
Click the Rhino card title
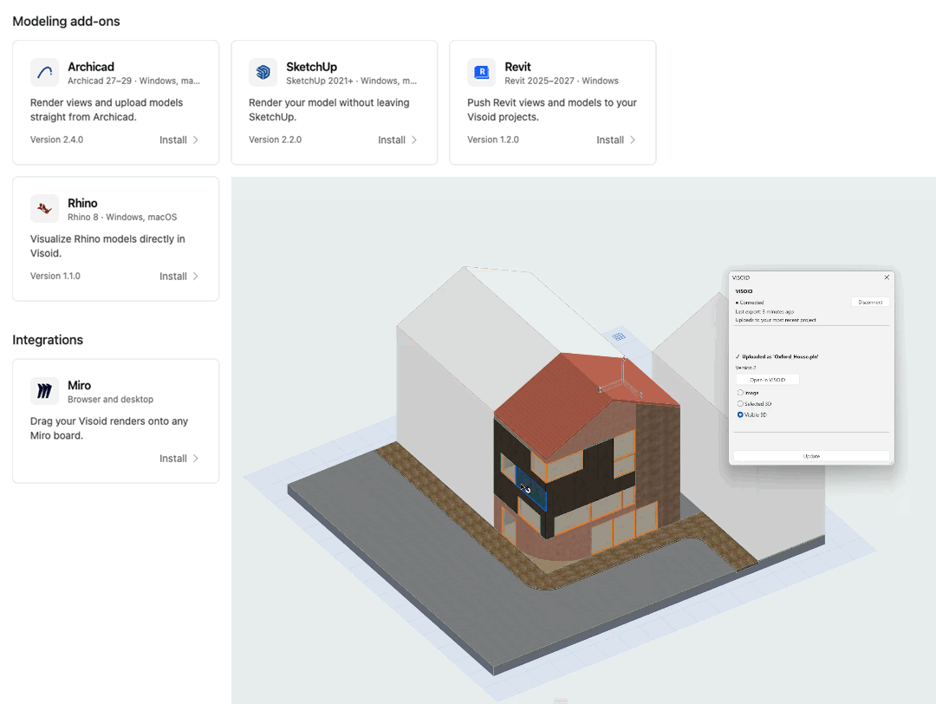(82, 203)
